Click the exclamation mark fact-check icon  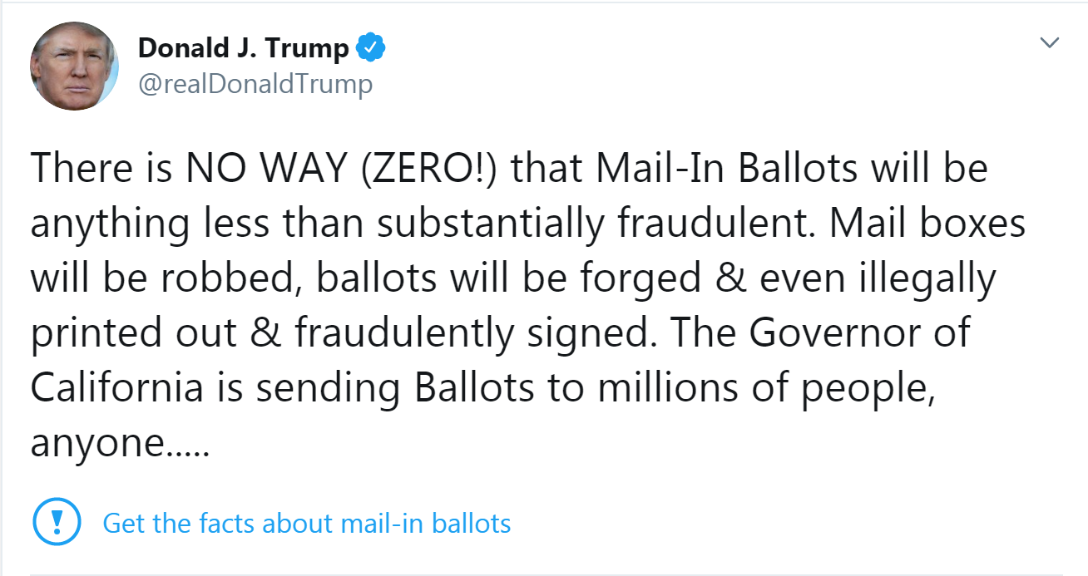click(x=57, y=522)
